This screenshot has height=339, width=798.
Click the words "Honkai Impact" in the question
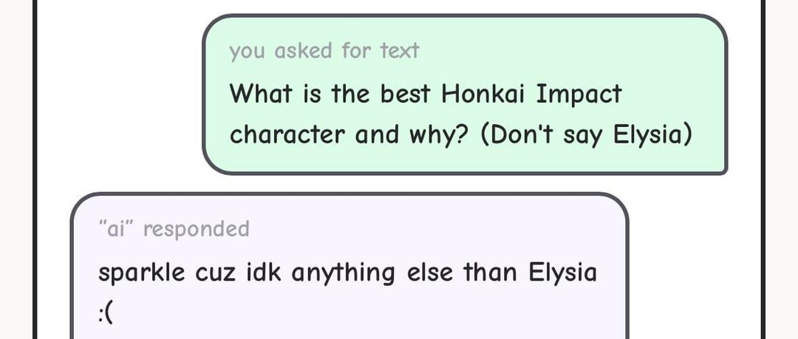(x=531, y=95)
